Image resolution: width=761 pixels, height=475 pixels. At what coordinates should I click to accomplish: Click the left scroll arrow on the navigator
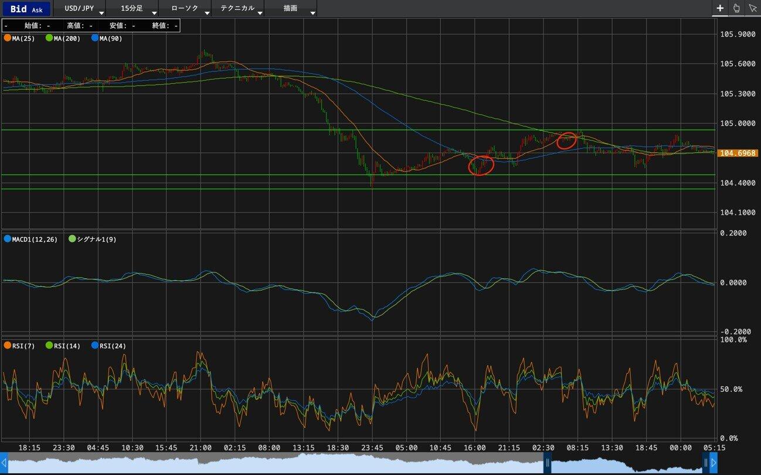4,463
